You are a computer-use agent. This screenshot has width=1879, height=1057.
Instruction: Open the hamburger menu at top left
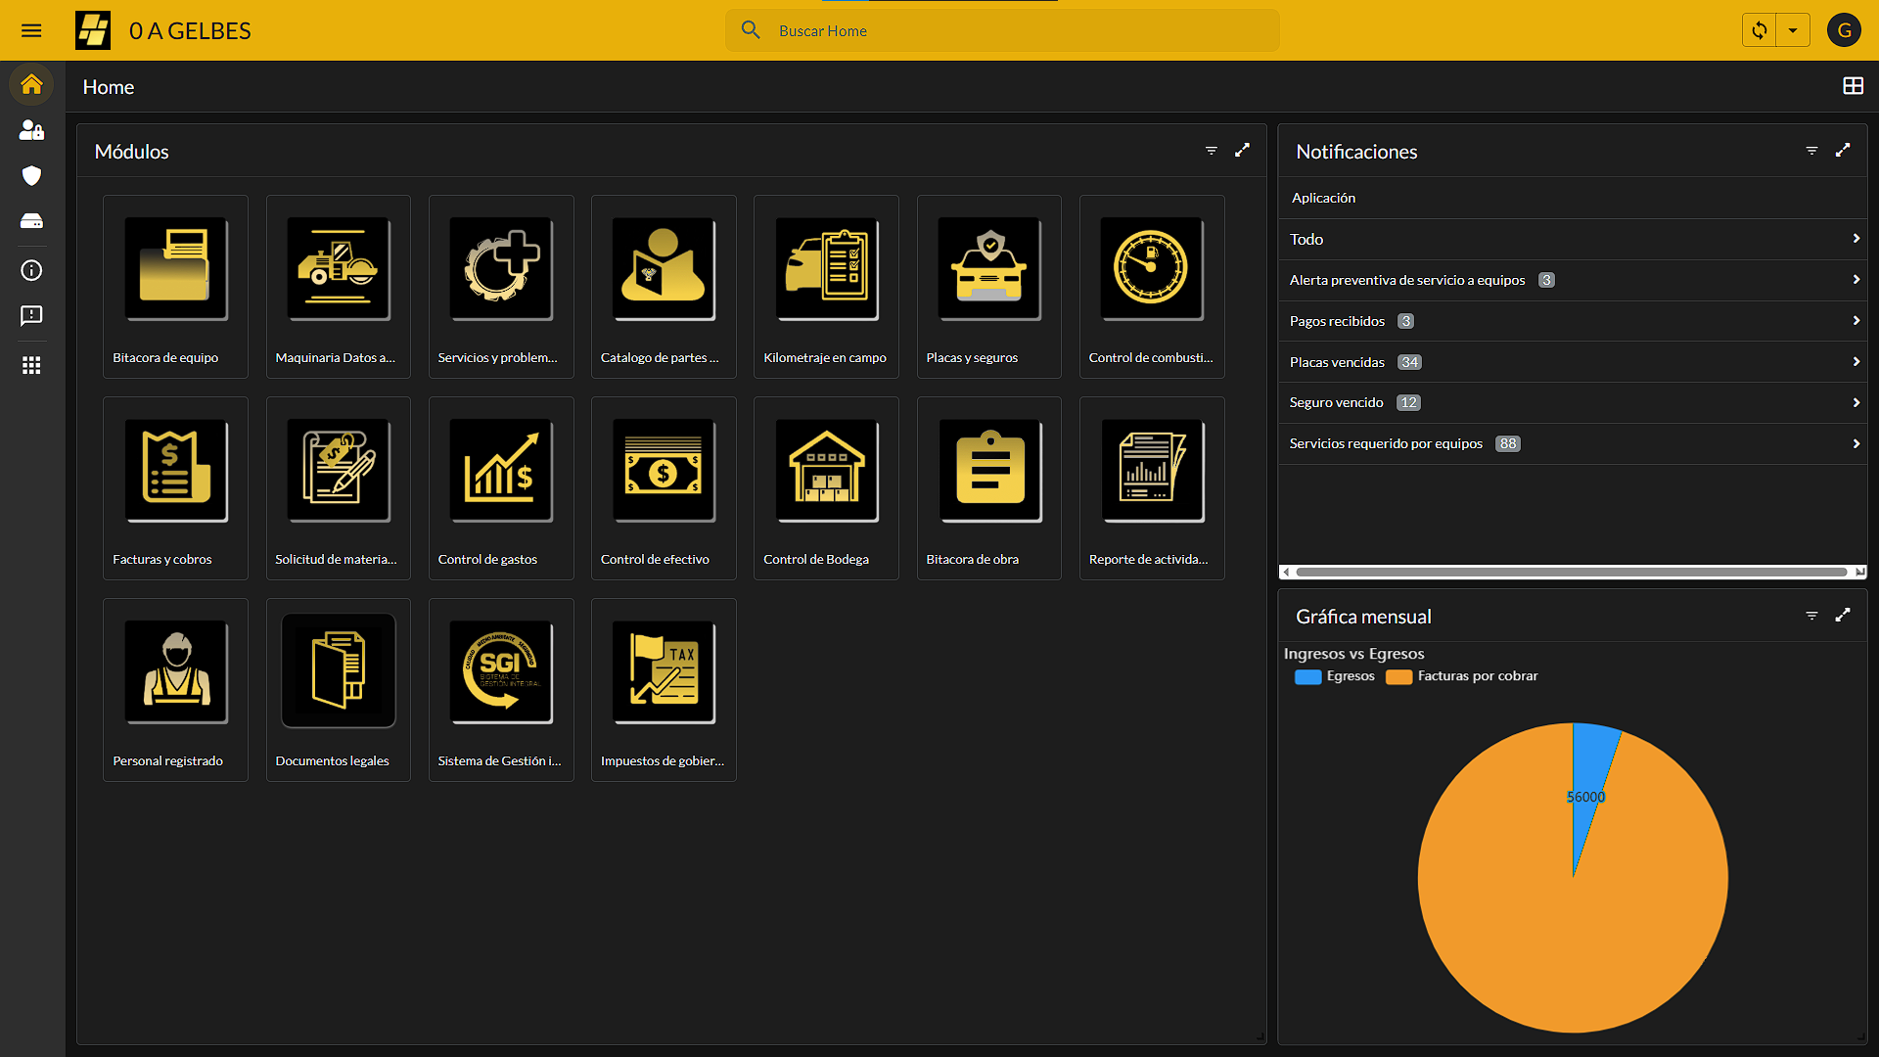[x=31, y=30]
